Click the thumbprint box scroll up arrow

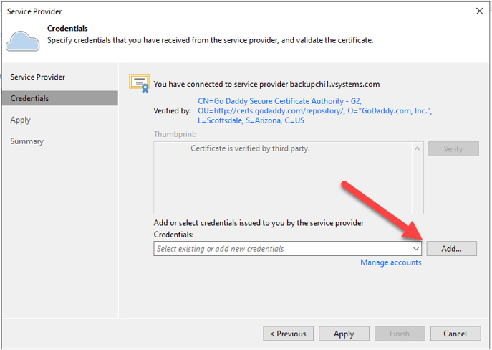417,148
